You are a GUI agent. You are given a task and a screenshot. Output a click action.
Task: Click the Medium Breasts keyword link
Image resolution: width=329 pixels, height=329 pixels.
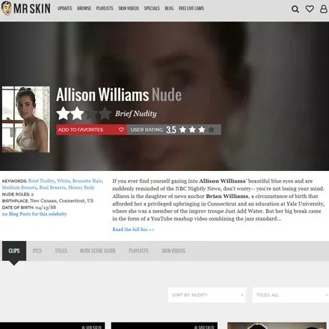[x=19, y=187]
